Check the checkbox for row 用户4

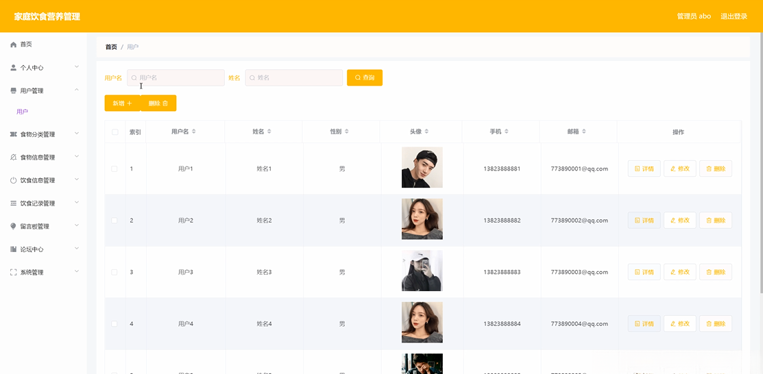114,324
